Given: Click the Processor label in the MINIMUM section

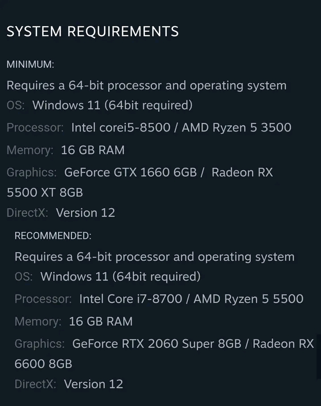Looking at the screenshot, I should (x=35, y=128).
